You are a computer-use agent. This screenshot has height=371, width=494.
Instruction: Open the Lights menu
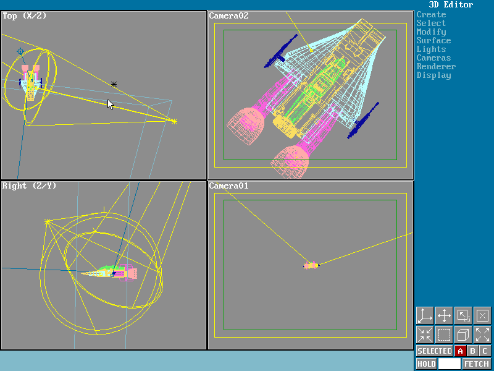(x=431, y=49)
